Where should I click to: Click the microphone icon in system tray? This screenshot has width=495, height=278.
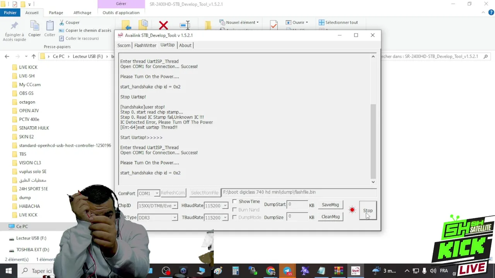click(425, 271)
